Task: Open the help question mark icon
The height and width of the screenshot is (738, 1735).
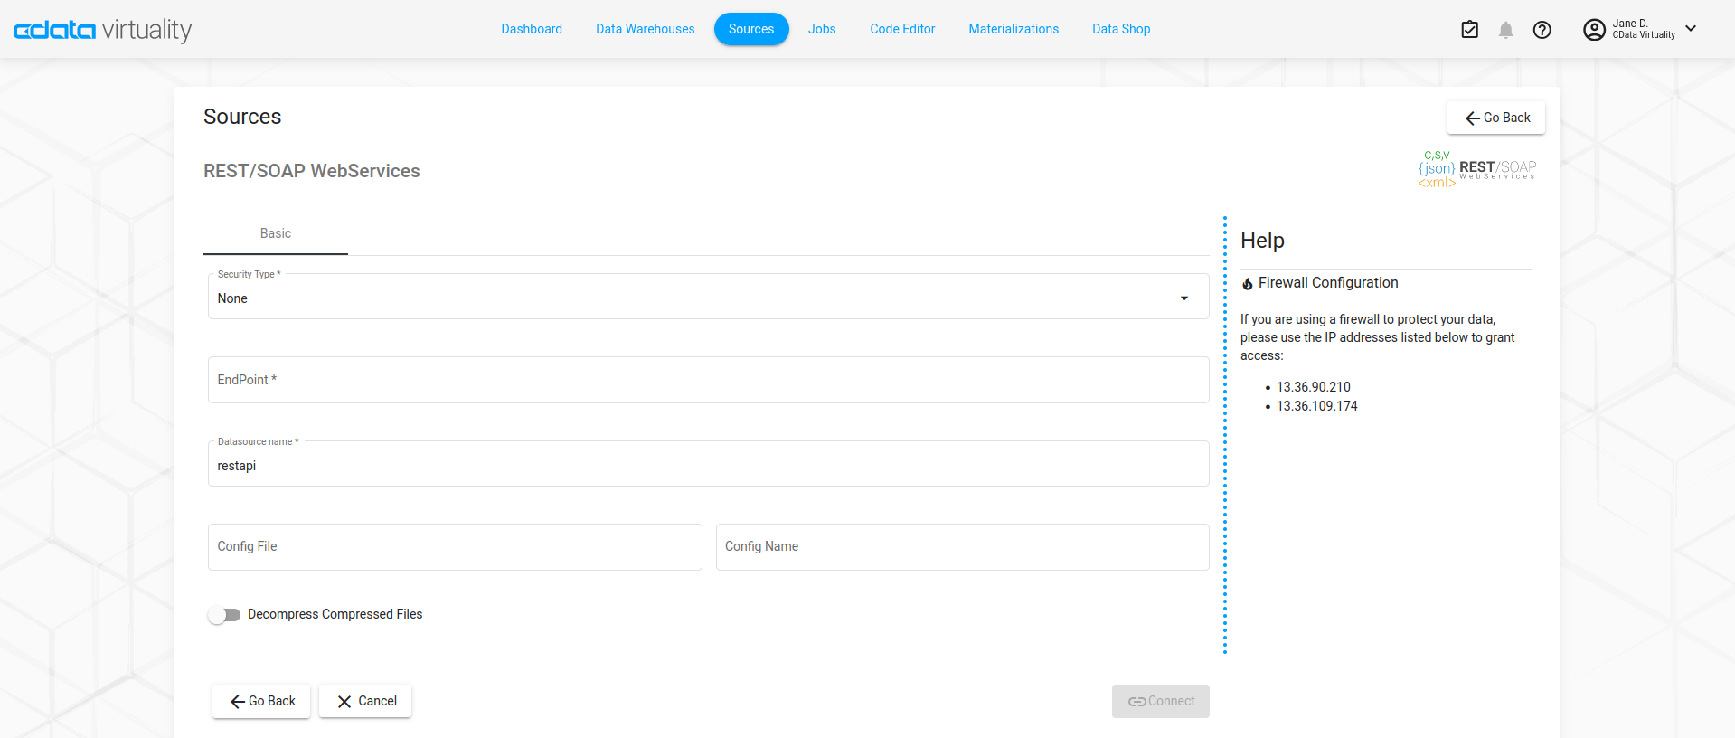Action: pyautogui.click(x=1542, y=30)
